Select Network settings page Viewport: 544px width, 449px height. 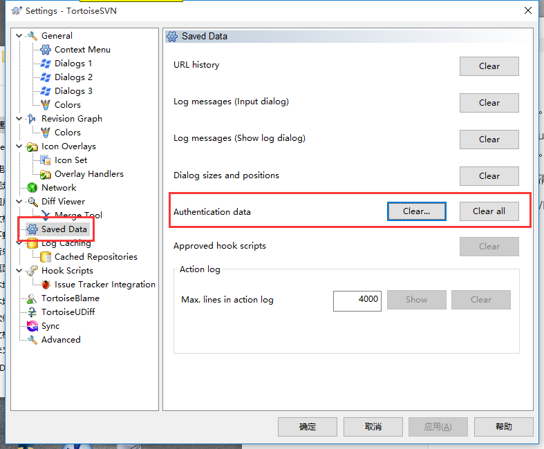coord(59,188)
